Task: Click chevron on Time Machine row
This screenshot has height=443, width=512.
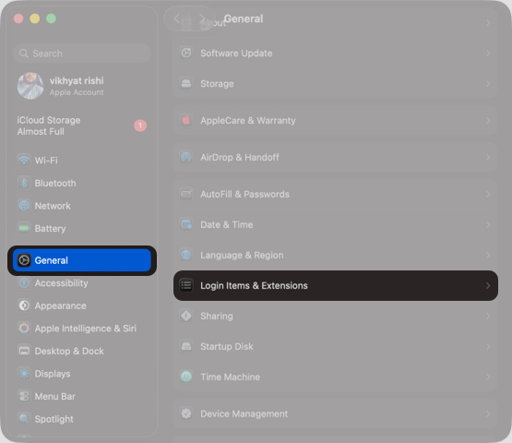Action: [x=488, y=377]
